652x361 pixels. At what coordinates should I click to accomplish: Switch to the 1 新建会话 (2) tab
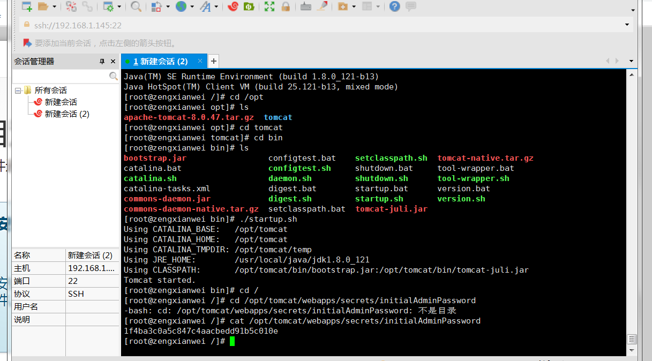160,61
